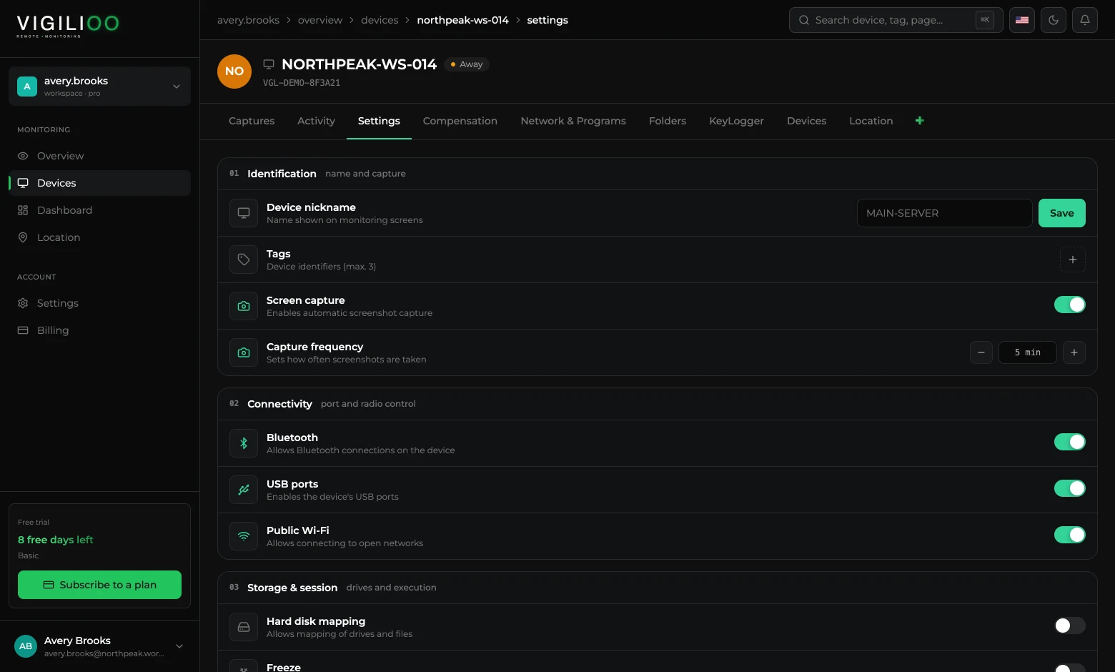Click the NORTHPEAK-WS-014 device title
Screen dimensions: 1115x672
click(359, 64)
